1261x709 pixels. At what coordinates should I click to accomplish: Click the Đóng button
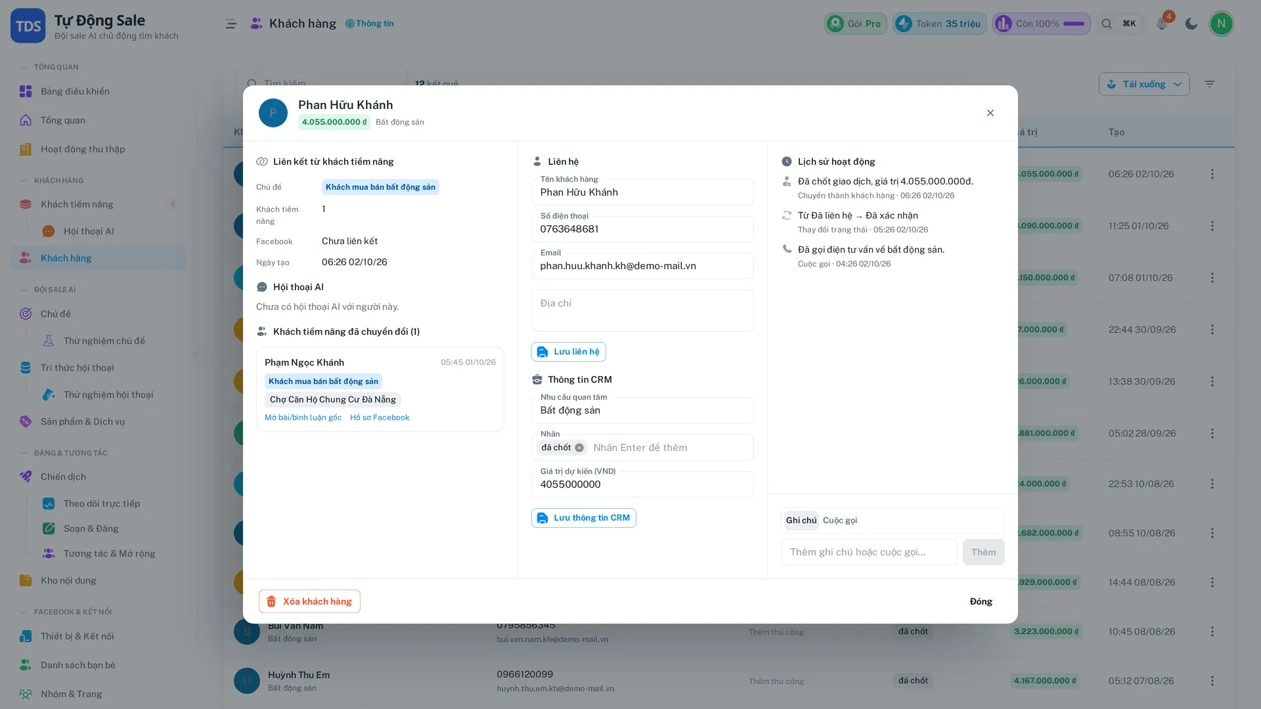(981, 601)
